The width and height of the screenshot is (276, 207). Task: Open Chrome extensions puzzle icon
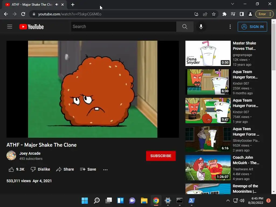click(x=225, y=14)
